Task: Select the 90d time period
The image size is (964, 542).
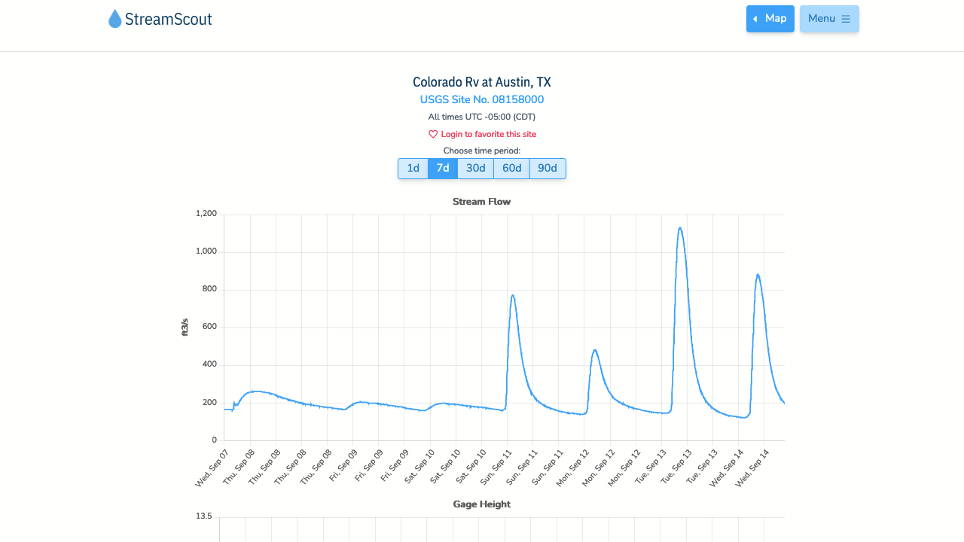Action: click(x=548, y=169)
